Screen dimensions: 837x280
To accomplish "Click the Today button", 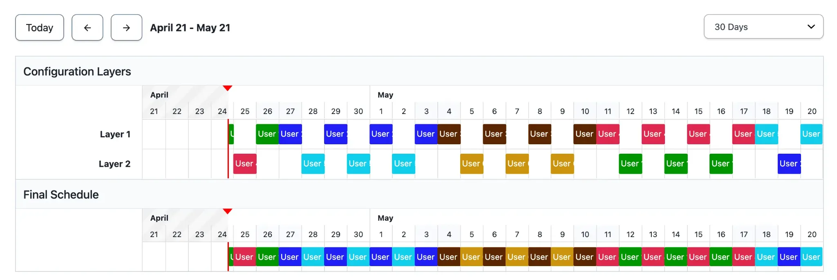I will pos(40,27).
